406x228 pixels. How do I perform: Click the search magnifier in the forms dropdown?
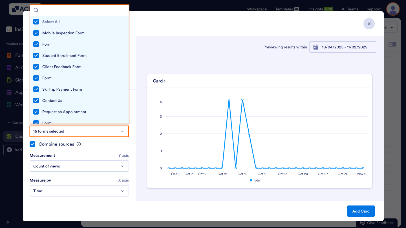(x=36, y=10)
